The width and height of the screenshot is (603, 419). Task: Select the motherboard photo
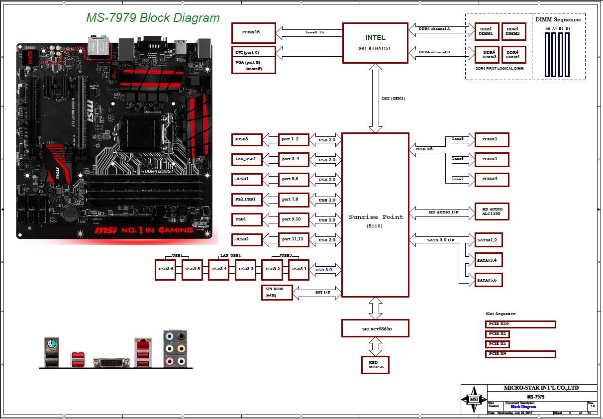pos(117,140)
